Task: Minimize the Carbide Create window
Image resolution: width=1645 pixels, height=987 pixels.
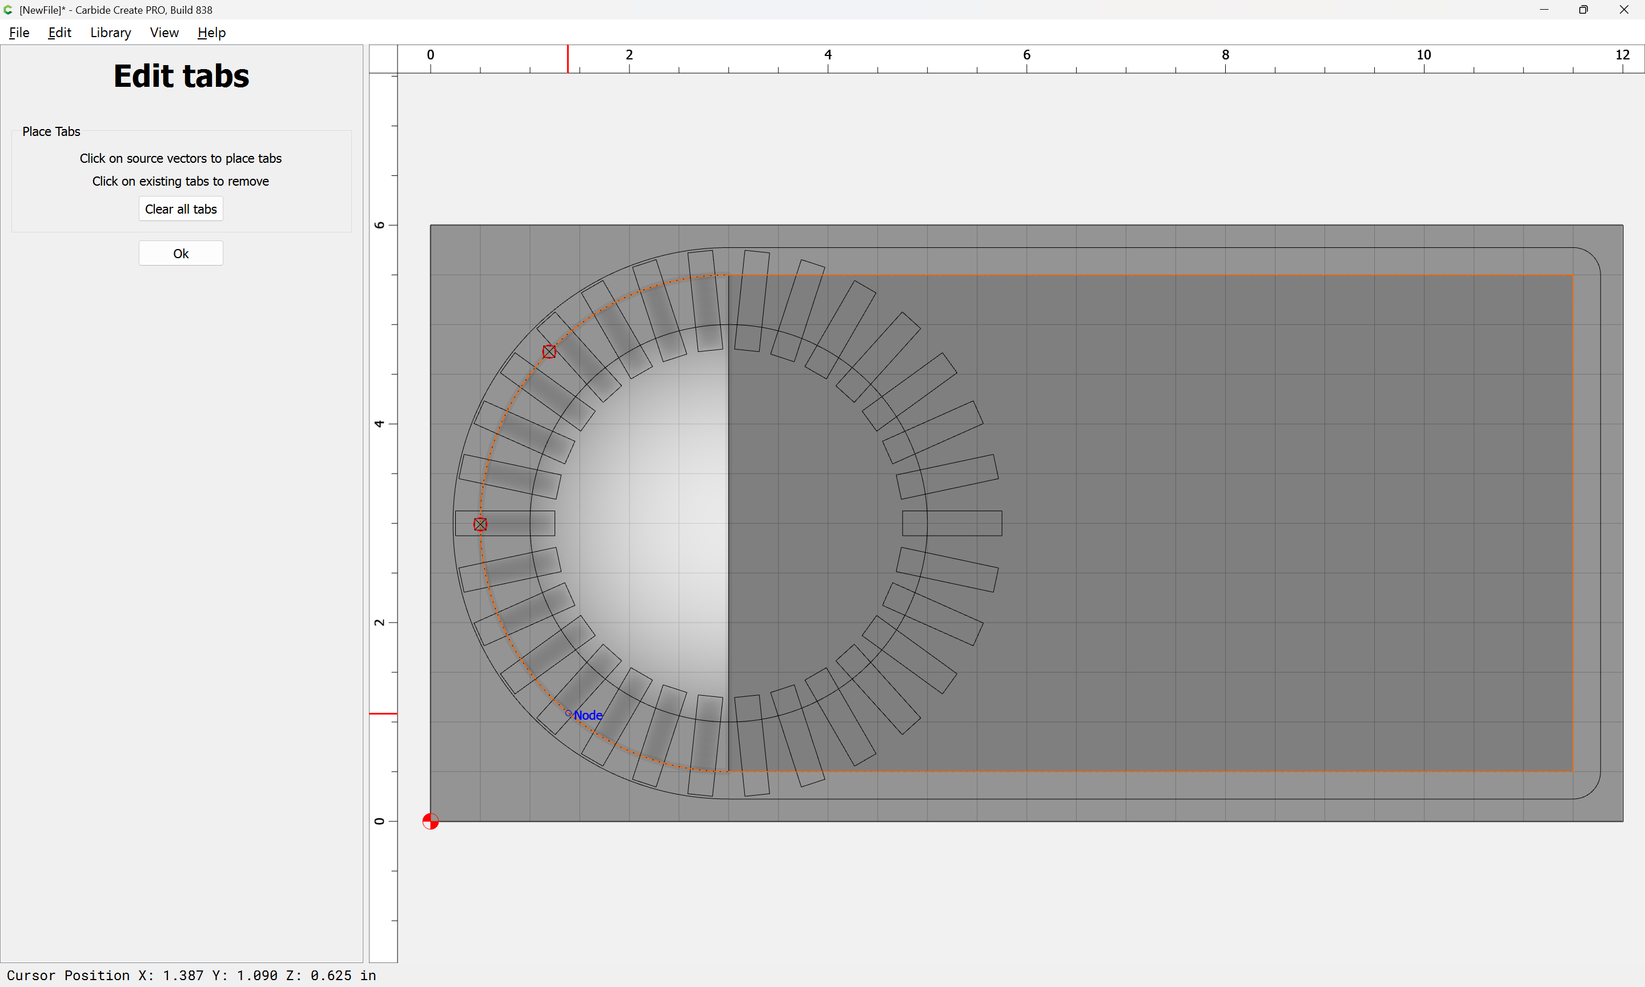Action: coord(1543,10)
